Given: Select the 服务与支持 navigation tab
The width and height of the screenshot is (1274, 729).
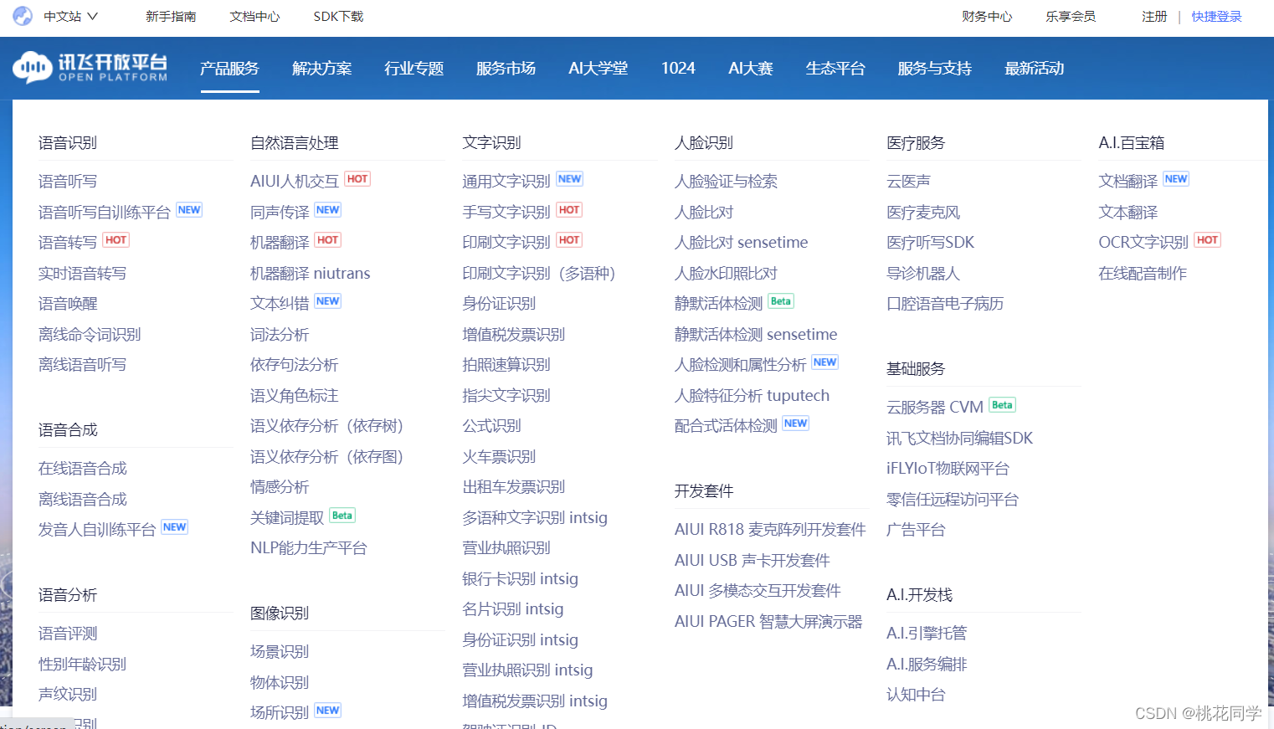Looking at the screenshot, I should click(934, 69).
